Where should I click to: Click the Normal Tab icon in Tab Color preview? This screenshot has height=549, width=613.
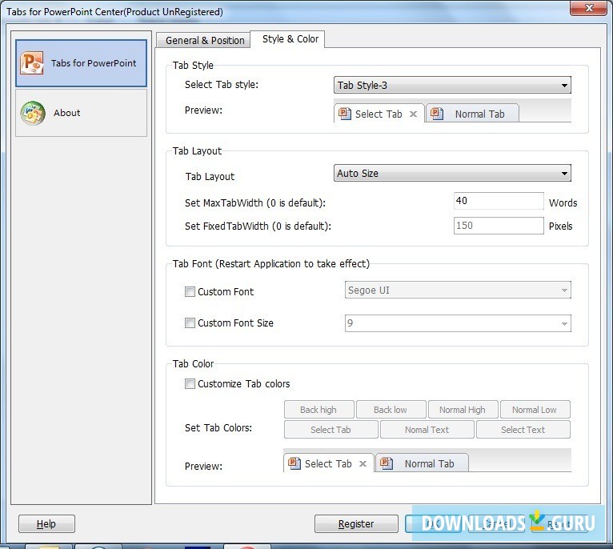click(387, 463)
